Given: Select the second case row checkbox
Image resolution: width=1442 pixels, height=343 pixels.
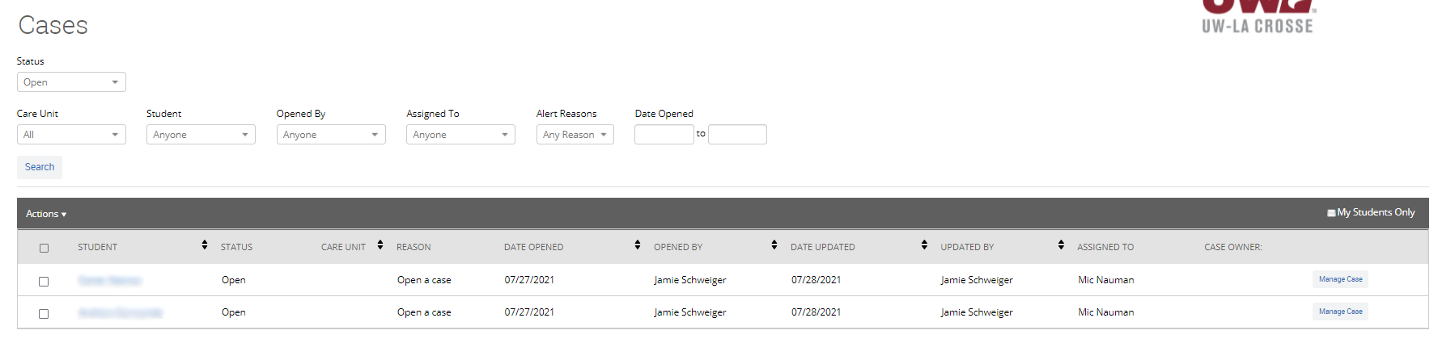Looking at the screenshot, I should point(44,314).
